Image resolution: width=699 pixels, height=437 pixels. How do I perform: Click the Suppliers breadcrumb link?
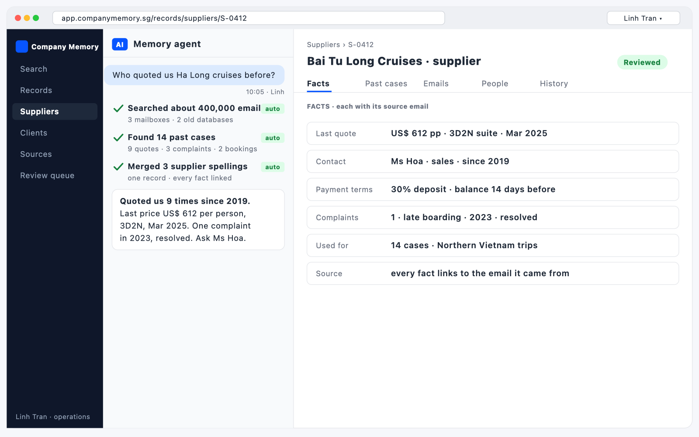coord(323,45)
